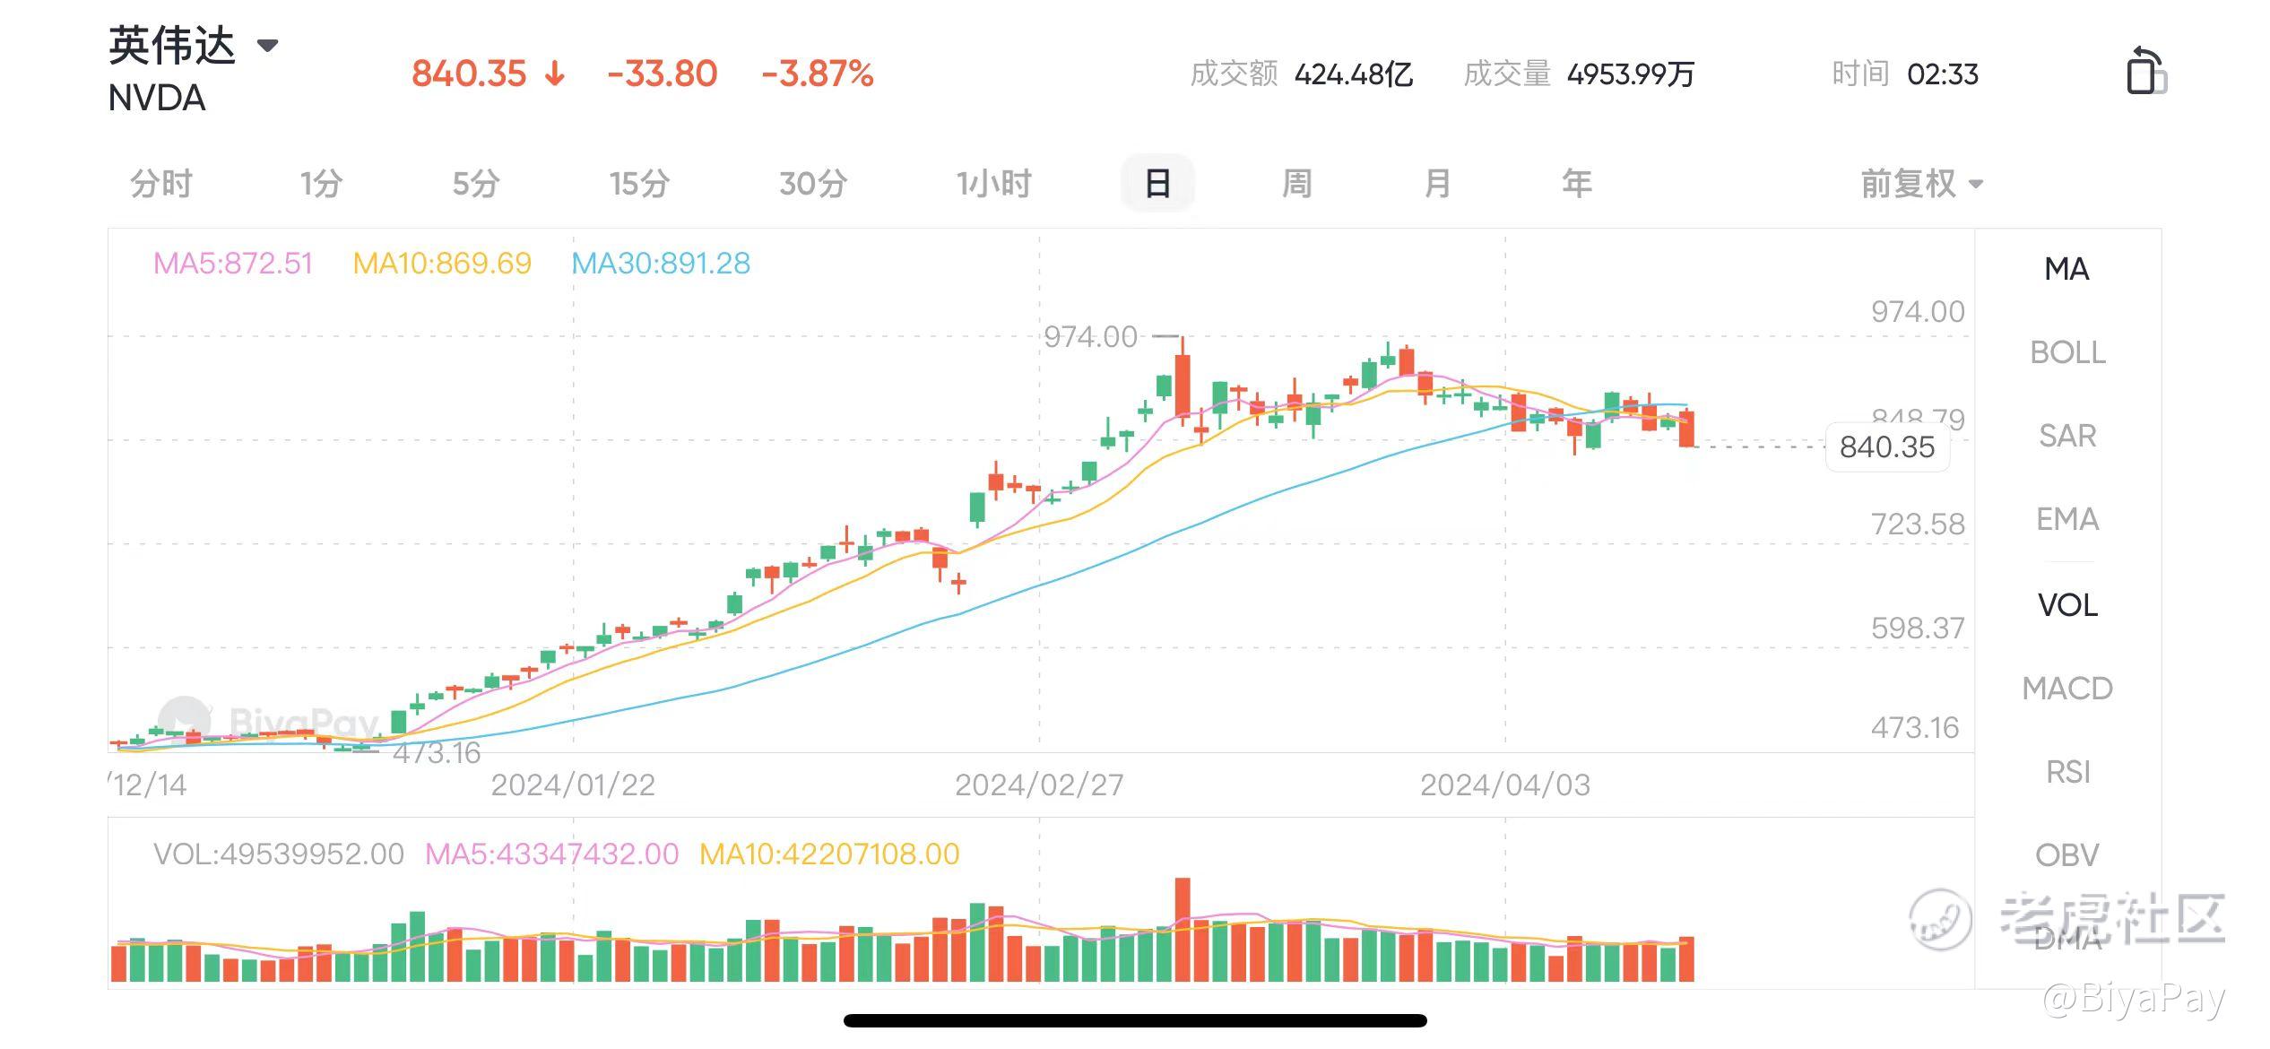Click the 598.37 price axis label
2270x1049 pixels.
tap(1918, 628)
